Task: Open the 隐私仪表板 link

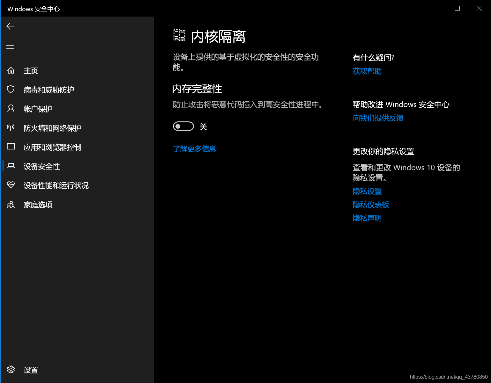Action: coord(371,205)
